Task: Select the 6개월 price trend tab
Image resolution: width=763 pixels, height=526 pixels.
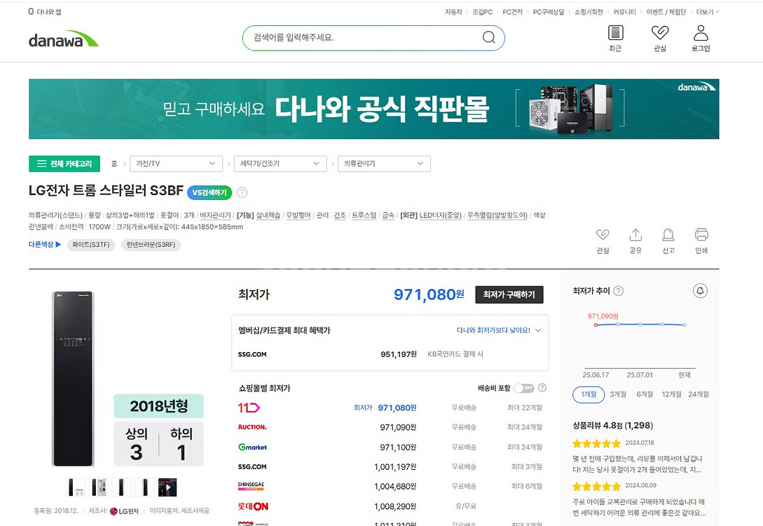Action: 645,394
